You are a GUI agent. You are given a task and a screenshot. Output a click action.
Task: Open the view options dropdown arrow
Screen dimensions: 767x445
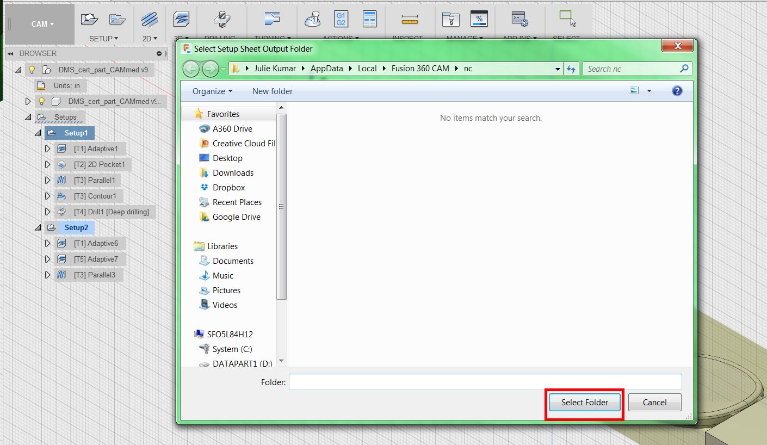click(649, 91)
